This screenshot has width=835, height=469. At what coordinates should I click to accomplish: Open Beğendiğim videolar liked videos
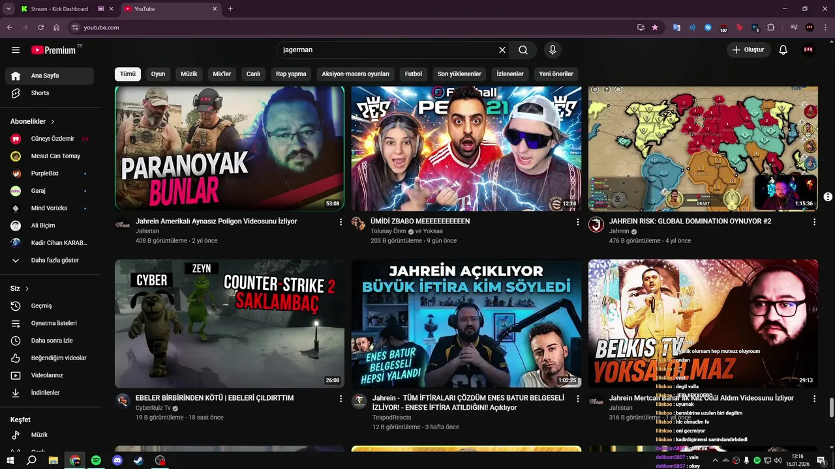tap(50, 358)
